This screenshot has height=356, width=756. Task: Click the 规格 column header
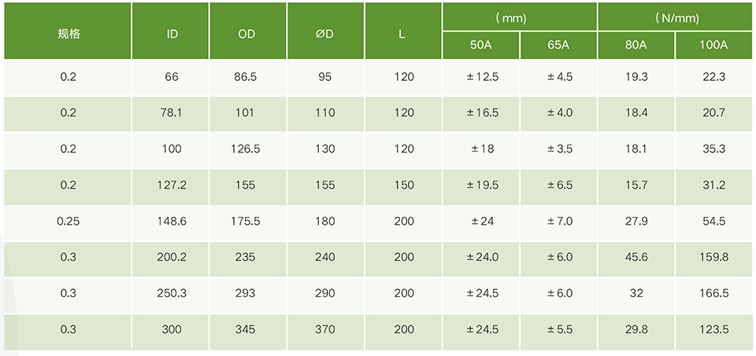[69, 34]
